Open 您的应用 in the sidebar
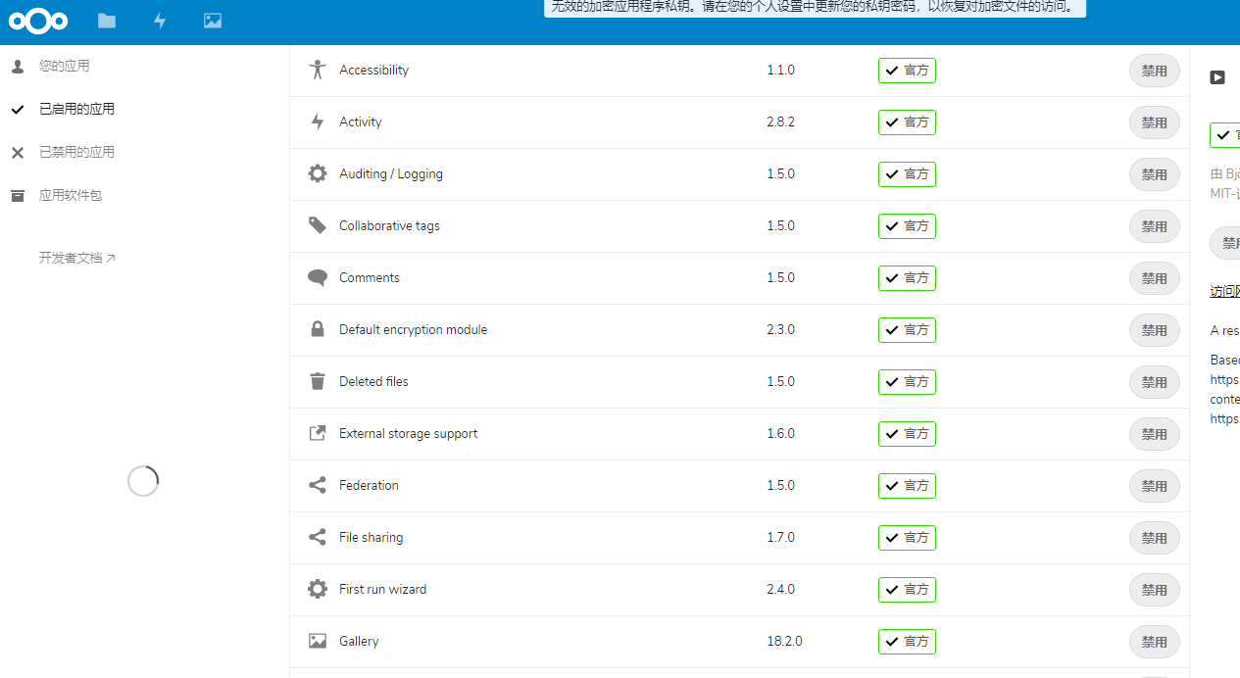1240x678 pixels. [64, 66]
